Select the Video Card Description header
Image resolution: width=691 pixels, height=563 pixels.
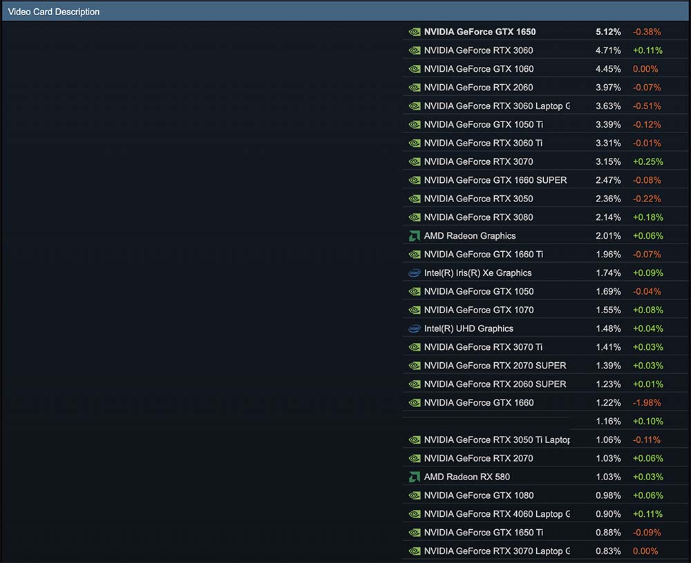pos(54,12)
